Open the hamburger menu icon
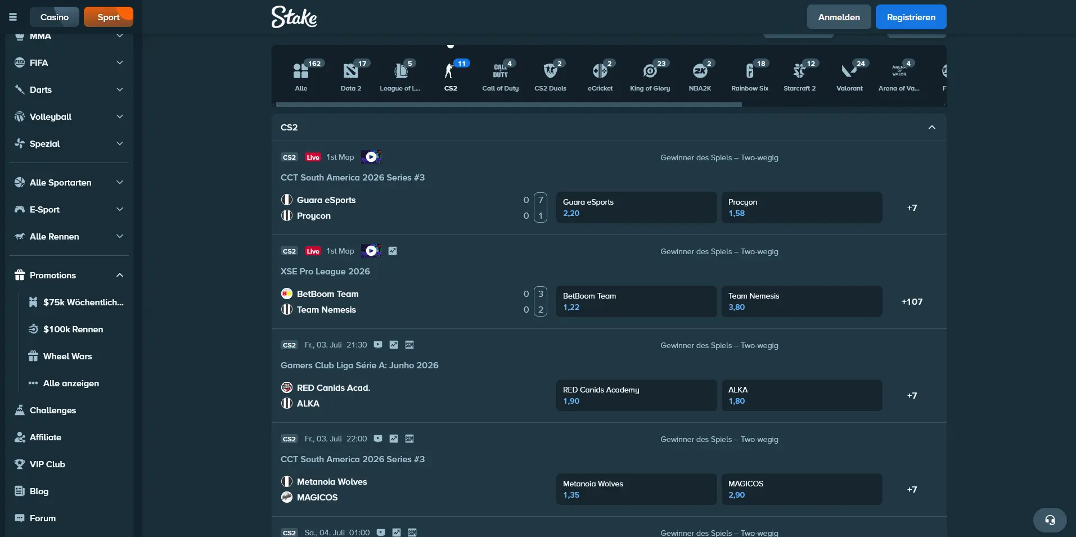Screen dimensions: 1076x537 pyautogui.click(x=13, y=17)
